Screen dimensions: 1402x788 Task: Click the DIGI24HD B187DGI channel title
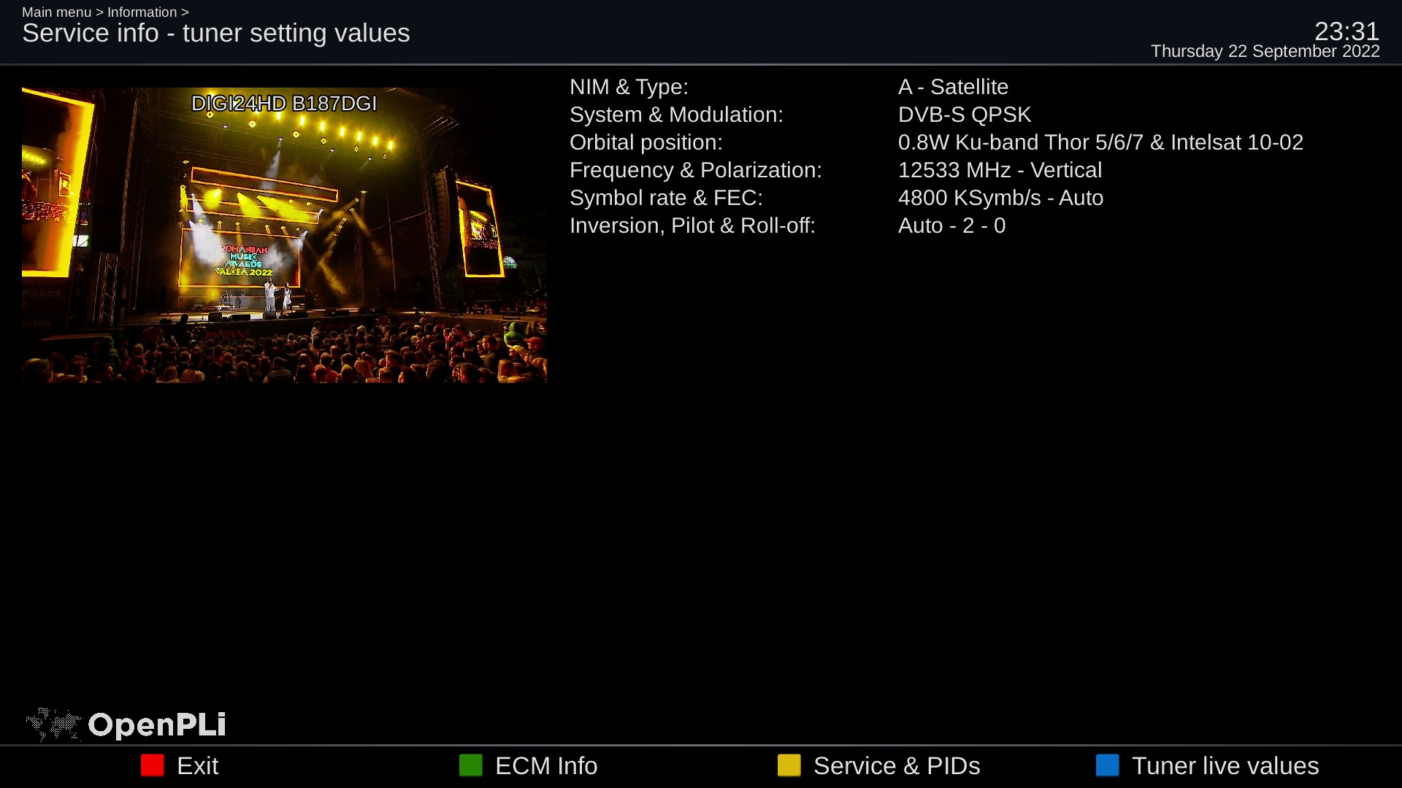tap(284, 104)
